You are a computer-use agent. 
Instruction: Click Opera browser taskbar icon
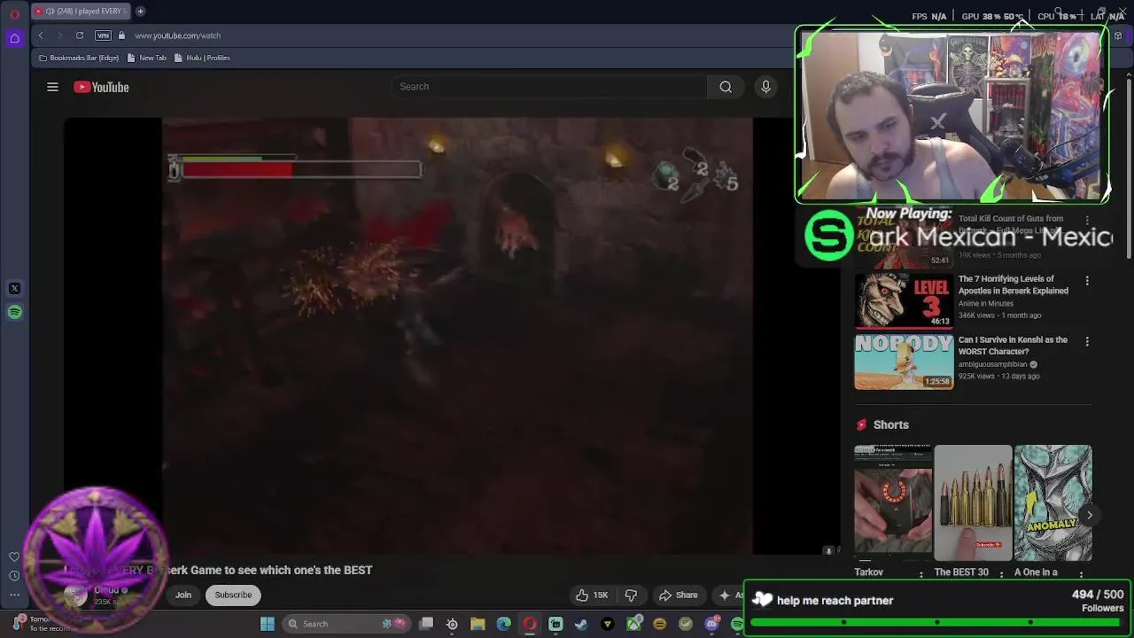click(530, 624)
